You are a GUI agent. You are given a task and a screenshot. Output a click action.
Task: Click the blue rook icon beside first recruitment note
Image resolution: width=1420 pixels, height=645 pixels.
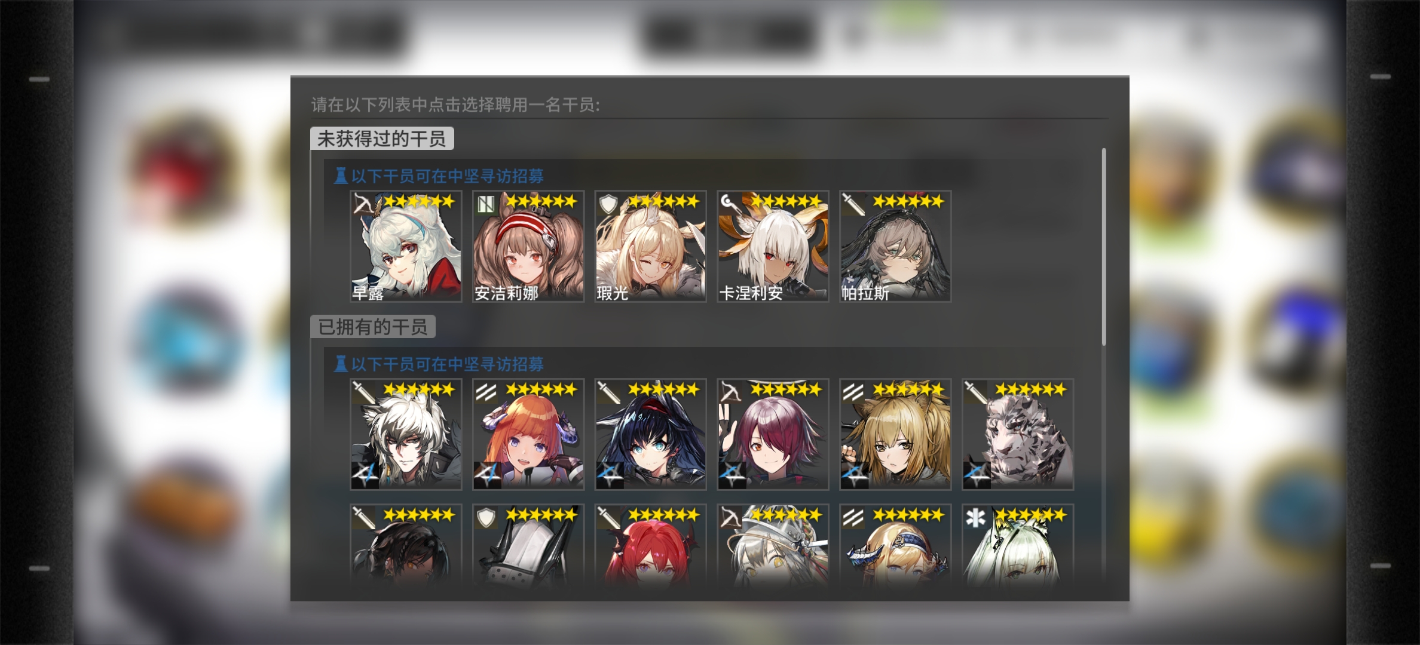point(341,176)
